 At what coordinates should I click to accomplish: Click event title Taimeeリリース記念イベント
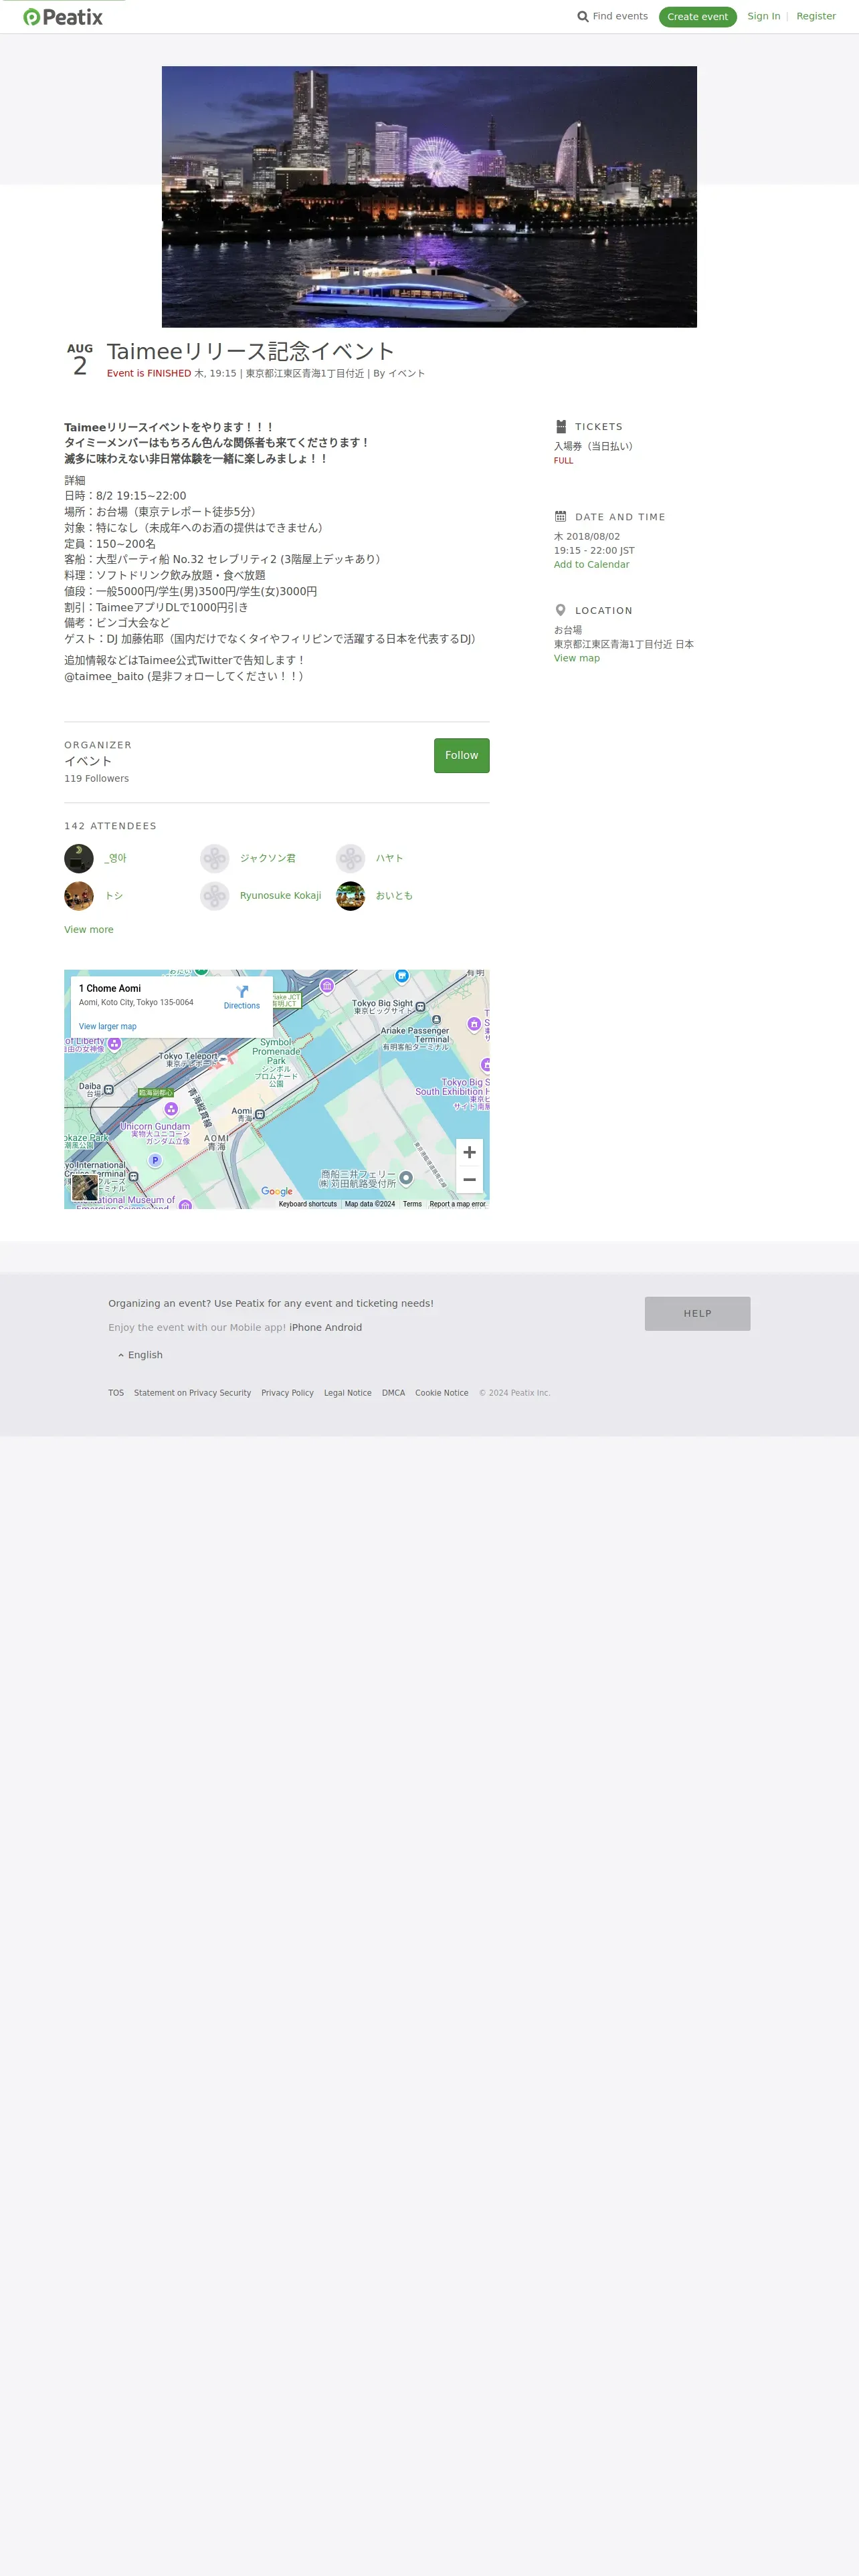tap(250, 351)
